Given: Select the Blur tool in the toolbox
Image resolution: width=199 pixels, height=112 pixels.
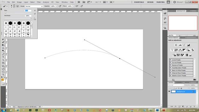Looking at the screenshot, I should pos(3,48).
